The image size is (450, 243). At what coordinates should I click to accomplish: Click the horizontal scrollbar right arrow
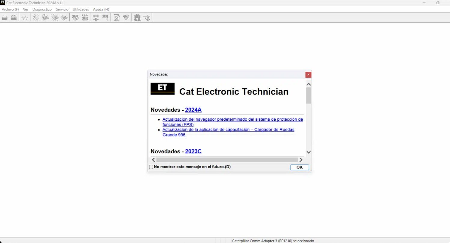pos(301,160)
